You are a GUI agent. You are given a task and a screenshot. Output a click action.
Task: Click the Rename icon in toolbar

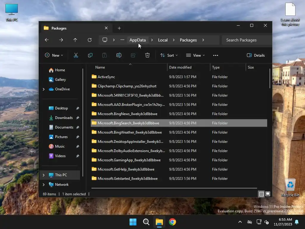119,55
